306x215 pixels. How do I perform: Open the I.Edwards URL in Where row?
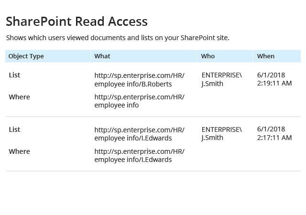(x=139, y=155)
